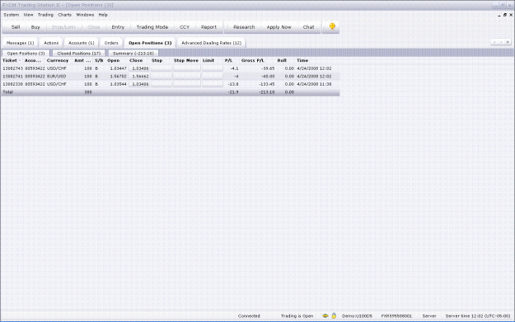Open the Chat button
The image size is (515, 322).
[308, 27]
